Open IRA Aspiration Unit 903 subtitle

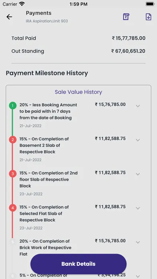47,21
